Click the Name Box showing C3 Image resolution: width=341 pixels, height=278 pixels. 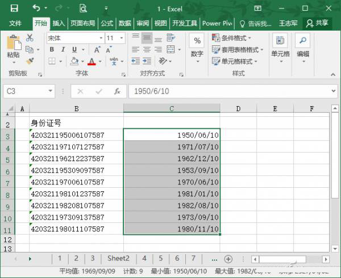(29, 91)
